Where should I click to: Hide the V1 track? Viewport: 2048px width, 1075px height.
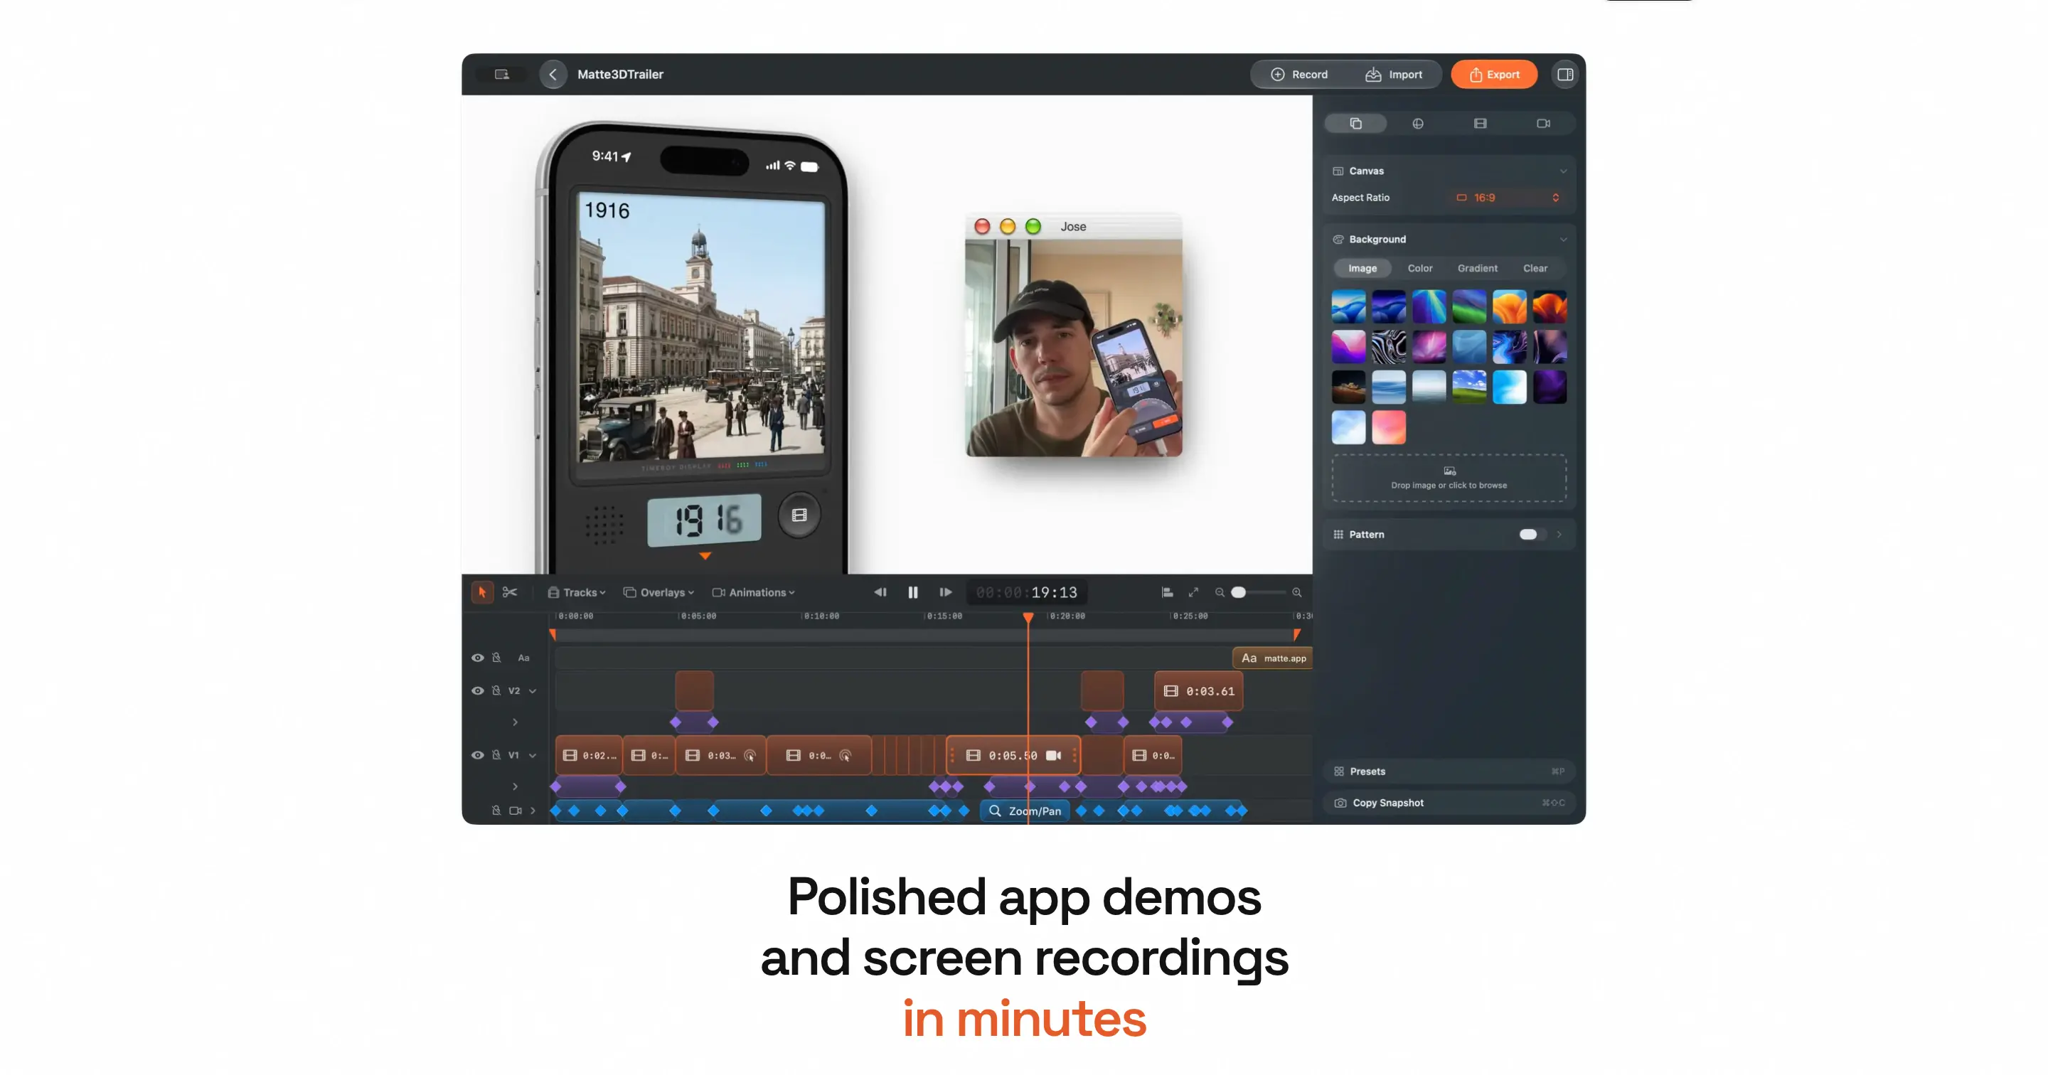pos(478,754)
